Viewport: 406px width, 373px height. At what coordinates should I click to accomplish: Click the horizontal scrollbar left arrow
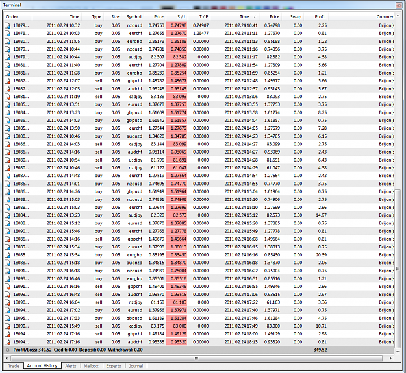point(7,359)
